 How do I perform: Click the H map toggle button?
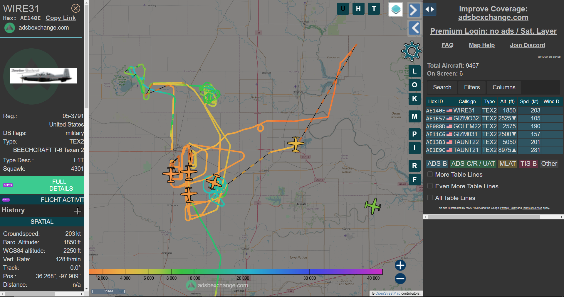(x=358, y=8)
